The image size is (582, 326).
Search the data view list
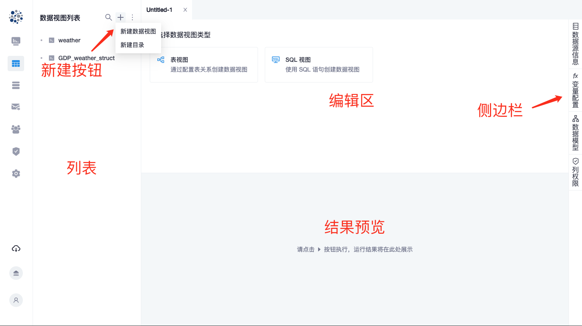[109, 17]
